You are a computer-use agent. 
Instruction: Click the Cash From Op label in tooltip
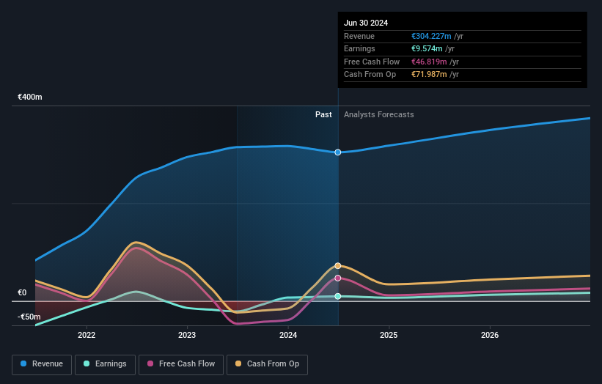point(370,75)
